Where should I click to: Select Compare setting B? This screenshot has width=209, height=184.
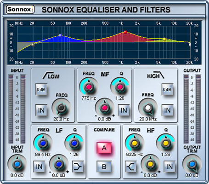pyautogui.click(x=104, y=167)
